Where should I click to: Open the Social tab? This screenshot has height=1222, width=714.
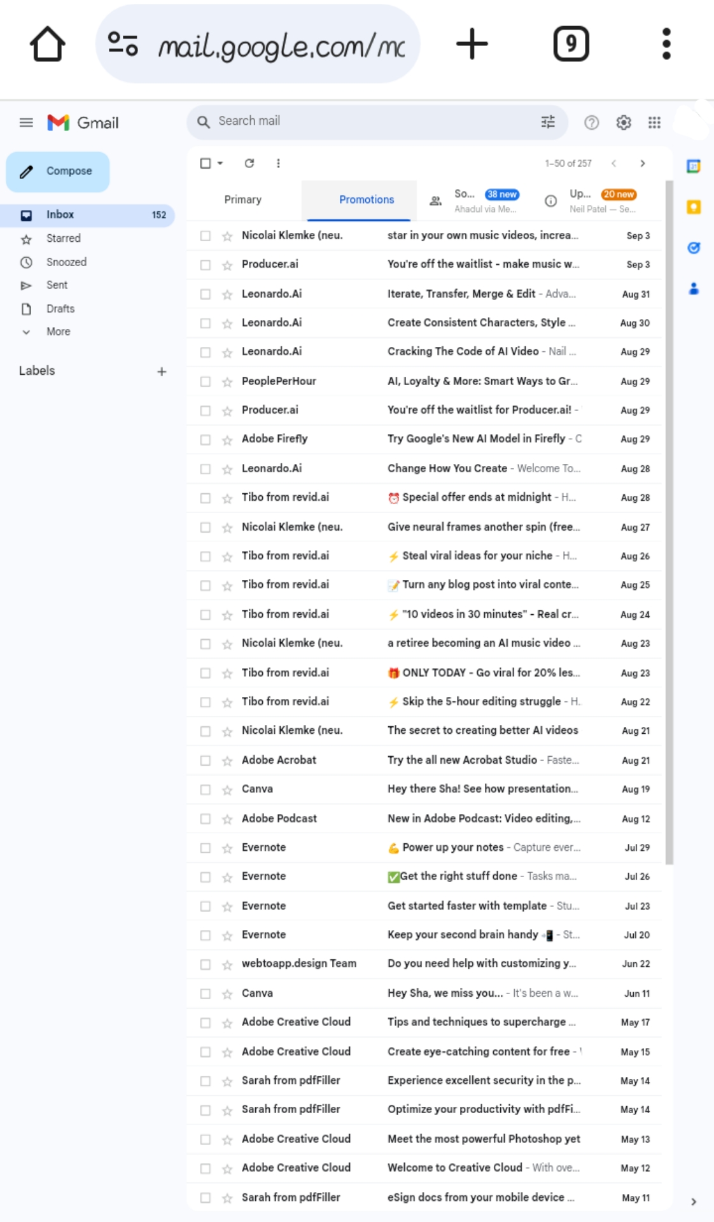click(x=474, y=200)
